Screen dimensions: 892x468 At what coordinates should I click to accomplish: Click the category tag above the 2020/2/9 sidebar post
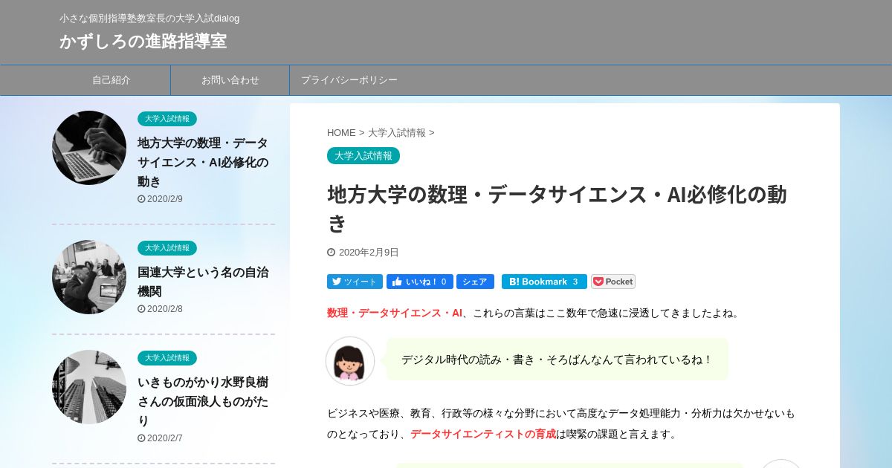point(167,119)
